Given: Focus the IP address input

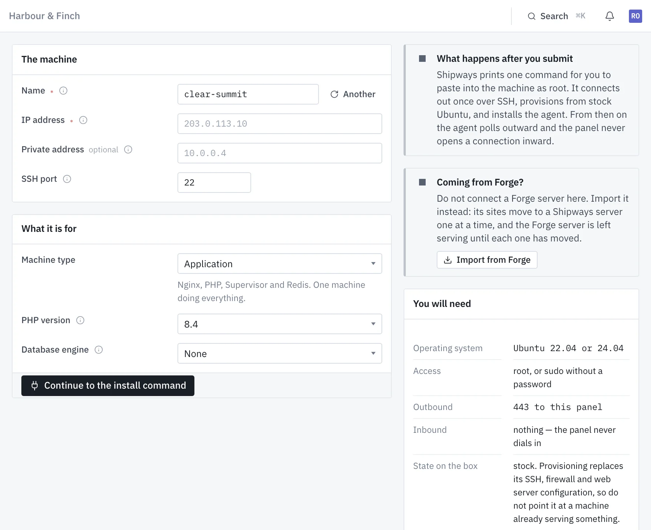Looking at the screenshot, I should tap(279, 124).
